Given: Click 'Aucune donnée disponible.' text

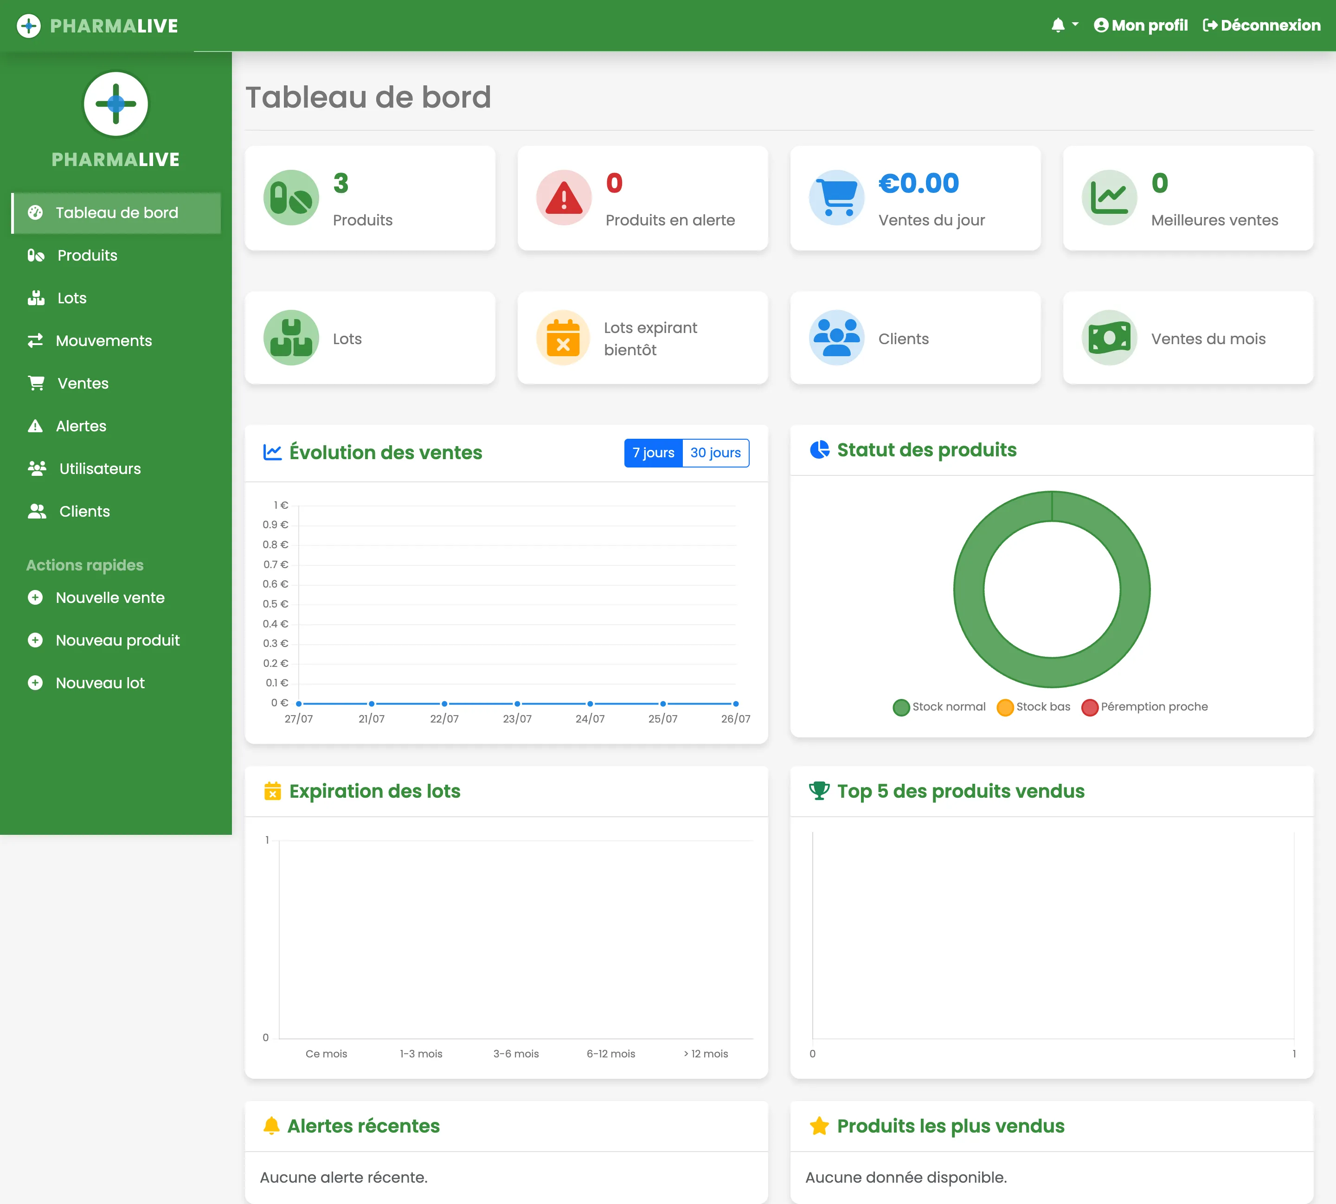Looking at the screenshot, I should (x=906, y=1178).
